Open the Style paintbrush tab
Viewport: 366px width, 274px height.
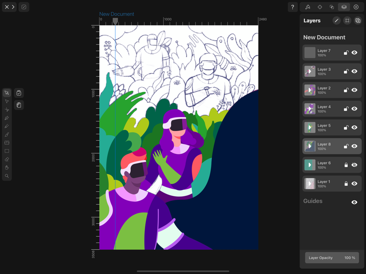tap(307, 7)
